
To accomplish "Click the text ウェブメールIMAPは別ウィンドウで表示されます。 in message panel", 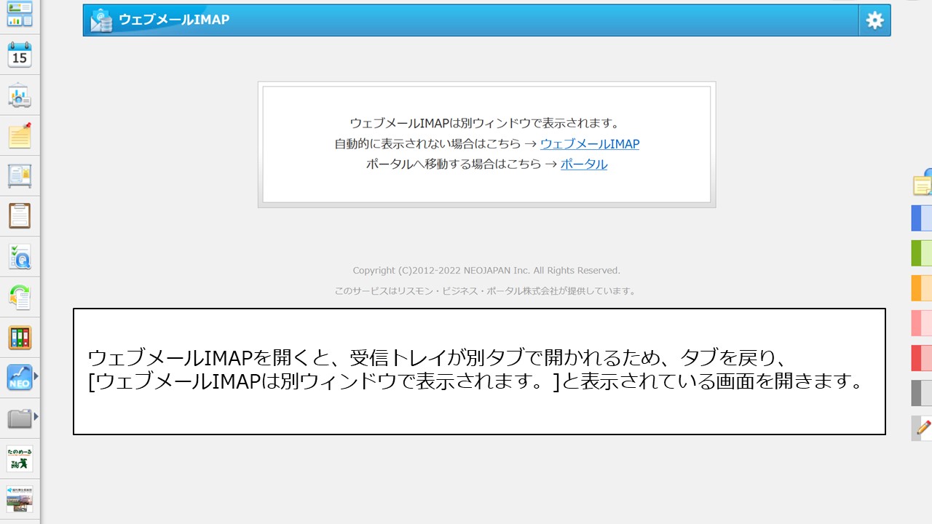I will coord(485,124).
